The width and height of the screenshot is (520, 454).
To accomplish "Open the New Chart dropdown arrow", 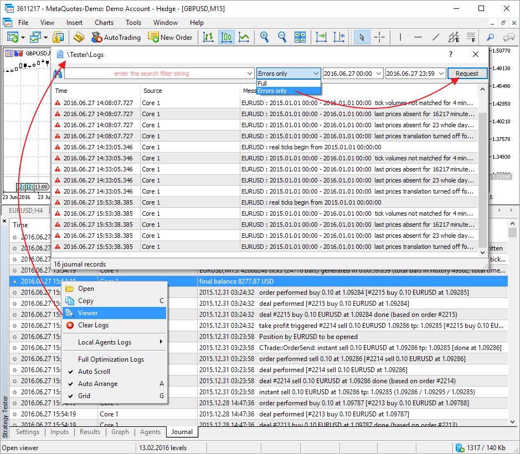I will [23, 38].
